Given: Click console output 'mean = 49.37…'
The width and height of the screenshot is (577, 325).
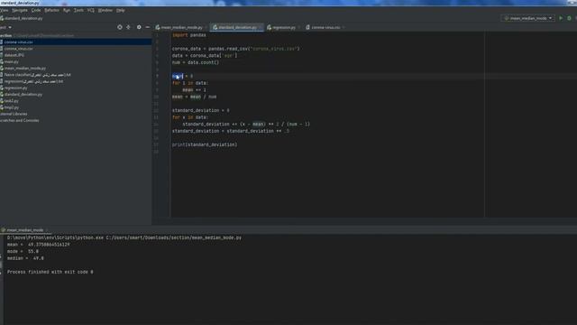Looking at the screenshot, I should [x=38, y=245].
